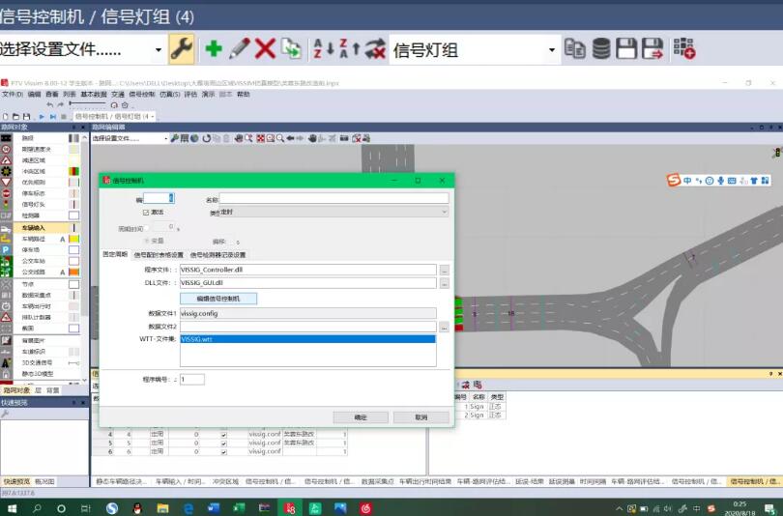
Task: Switch to the 冲突区域 bottom tab
Action: point(225,481)
